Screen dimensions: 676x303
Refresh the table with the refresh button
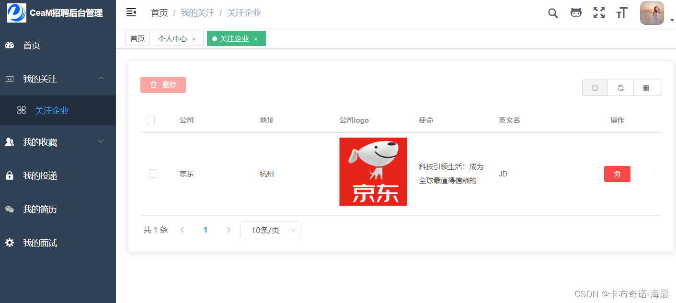(620, 88)
